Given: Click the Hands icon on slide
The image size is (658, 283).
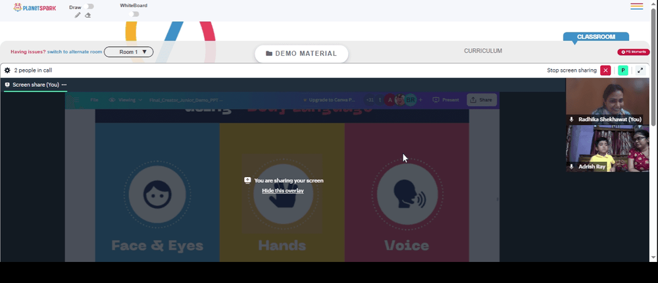Looking at the screenshot, I should pyautogui.click(x=283, y=194).
